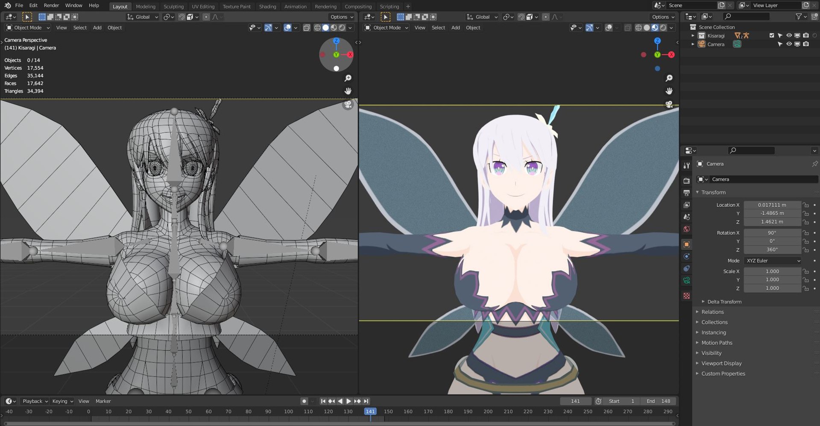Toggle proportional editing in left viewport
820x426 pixels.
coord(206,17)
